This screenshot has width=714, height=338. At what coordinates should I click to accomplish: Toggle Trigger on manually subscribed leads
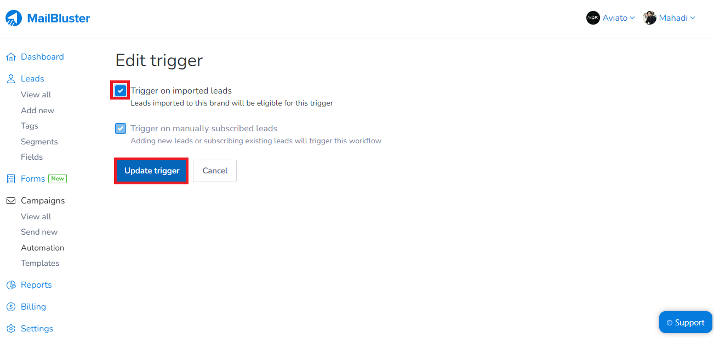click(x=120, y=128)
